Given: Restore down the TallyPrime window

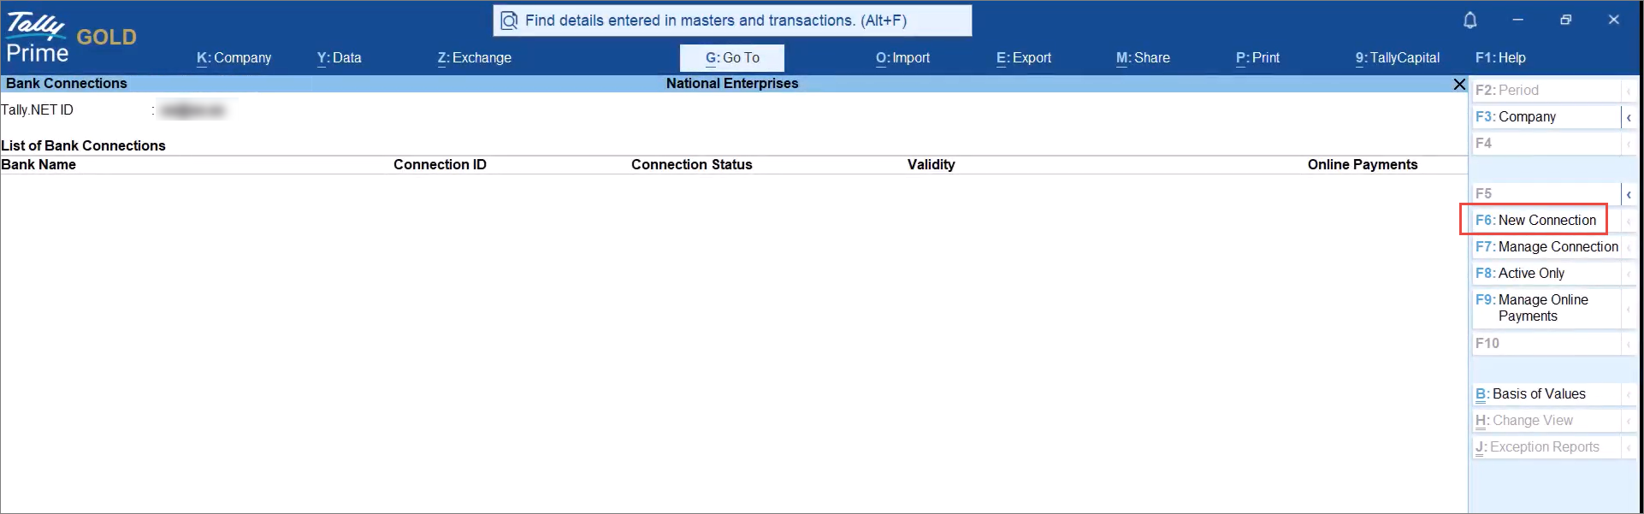Looking at the screenshot, I should tap(1565, 20).
